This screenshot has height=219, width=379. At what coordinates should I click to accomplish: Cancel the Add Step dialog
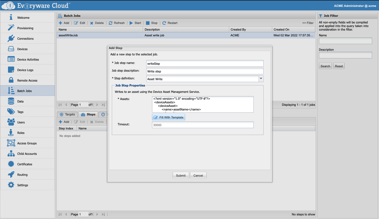[198, 175]
